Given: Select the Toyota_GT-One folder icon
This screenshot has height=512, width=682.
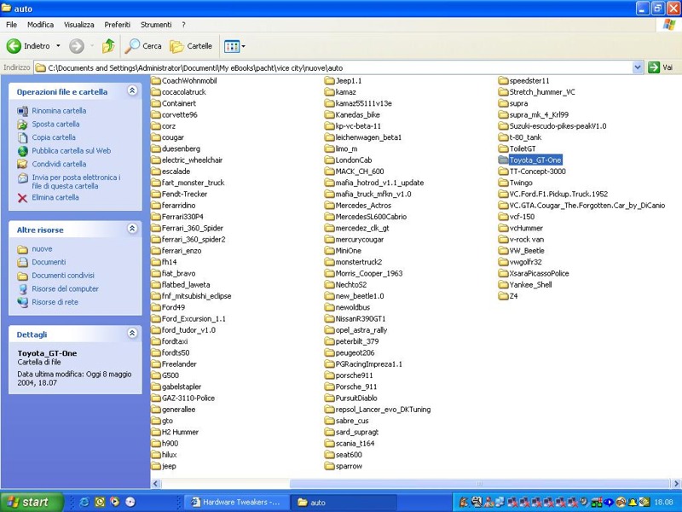Looking at the screenshot, I should 503,160.
